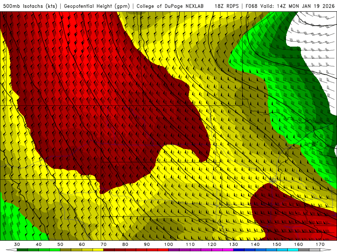Pick the dark blue swatch after 130

(x=239, y=249)
